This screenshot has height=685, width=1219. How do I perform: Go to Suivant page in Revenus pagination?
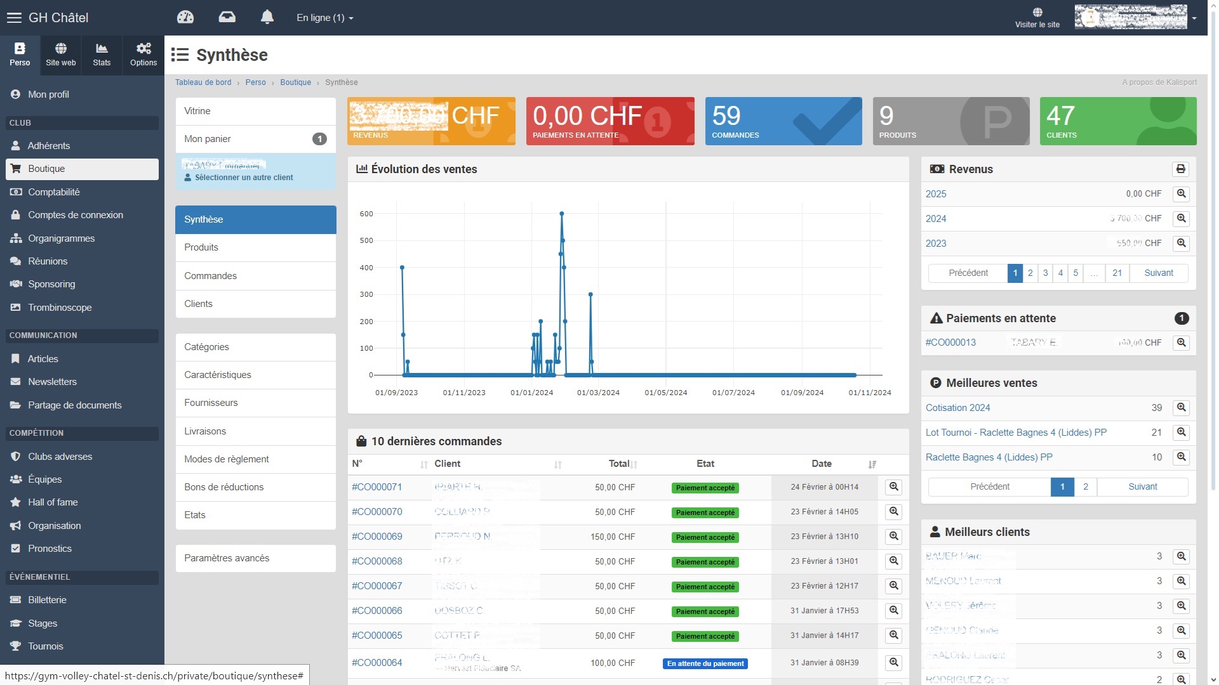pyautogui.click(x=1158, y=273)
